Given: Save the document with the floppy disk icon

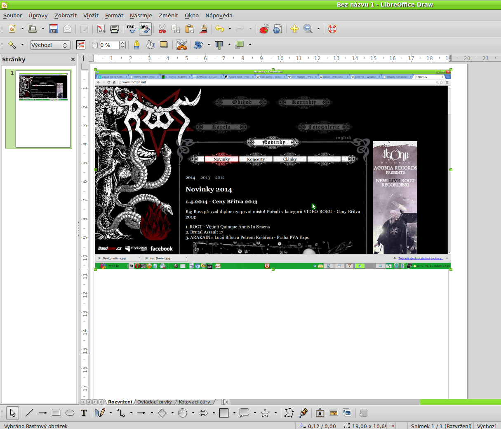Looking at the screenshot, I should [x=54, y=29].
